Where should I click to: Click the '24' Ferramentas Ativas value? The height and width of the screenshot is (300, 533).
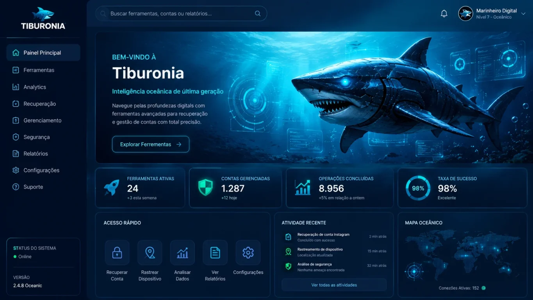click(133, 188)
